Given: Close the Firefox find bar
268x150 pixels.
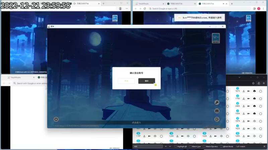Looking at the screenshot, I should pos(264,146).
